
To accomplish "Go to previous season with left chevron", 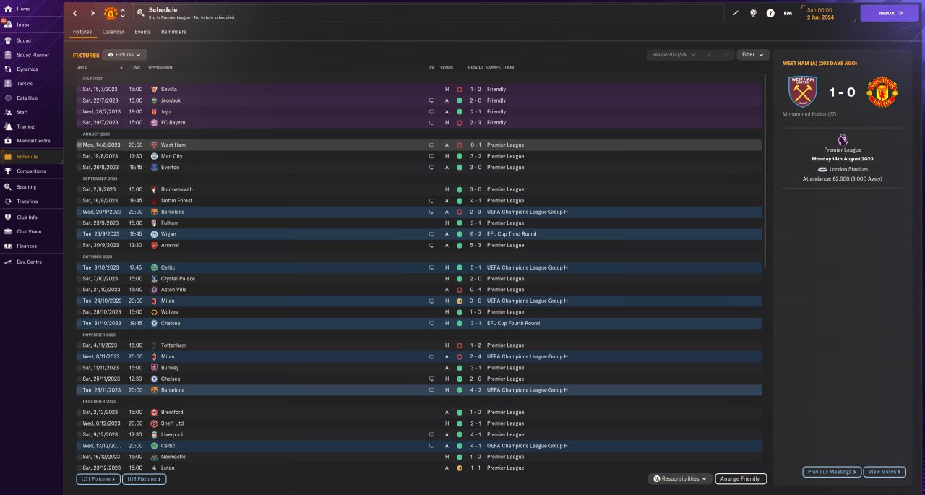I will [710, 55].
